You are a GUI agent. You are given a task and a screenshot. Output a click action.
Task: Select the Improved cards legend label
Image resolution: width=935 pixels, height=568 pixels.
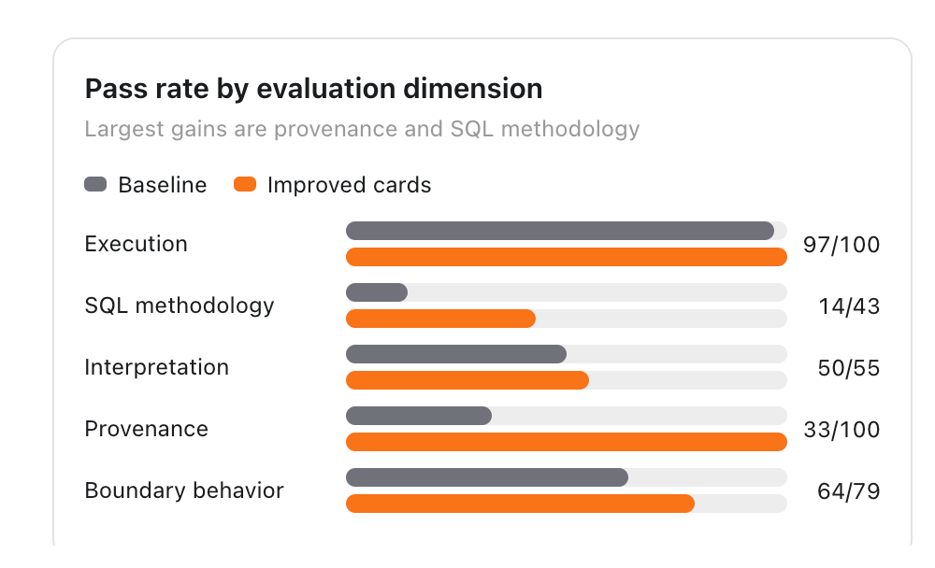[x=349, y=185]
